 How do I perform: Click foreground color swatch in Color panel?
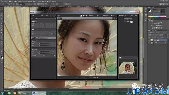[x=149, y=10]
